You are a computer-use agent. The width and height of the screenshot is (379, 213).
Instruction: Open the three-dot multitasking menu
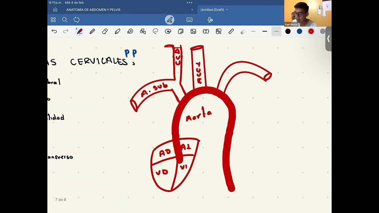[189, 3]
